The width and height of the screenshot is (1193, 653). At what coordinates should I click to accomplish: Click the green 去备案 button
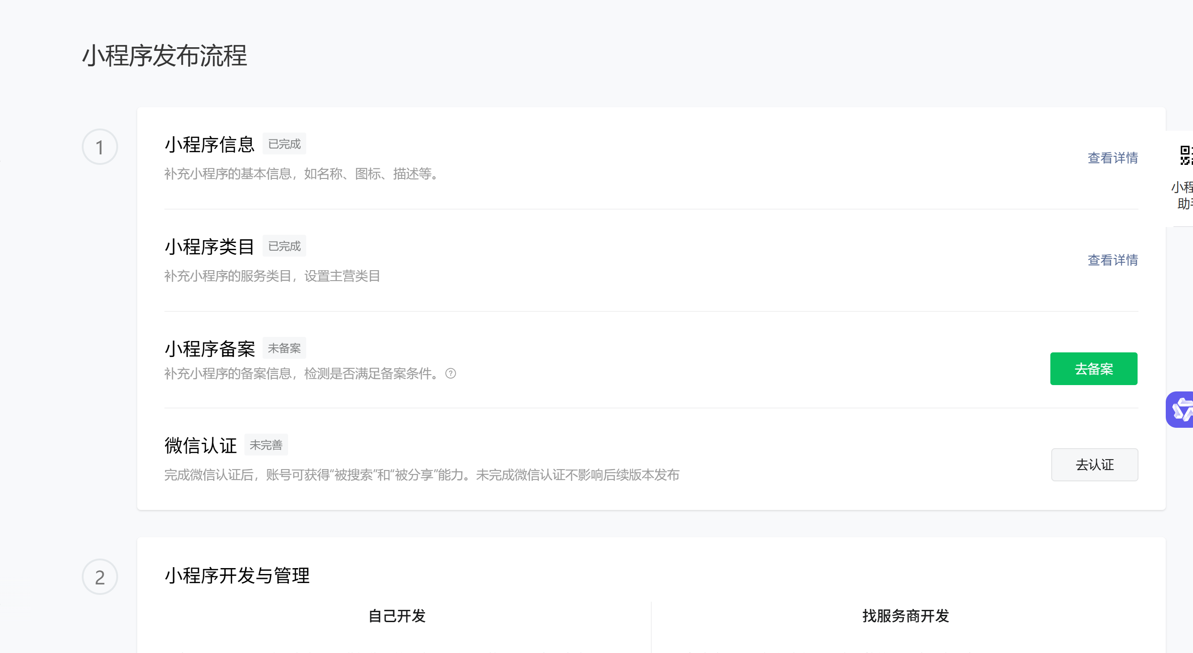pos(1094,369)
